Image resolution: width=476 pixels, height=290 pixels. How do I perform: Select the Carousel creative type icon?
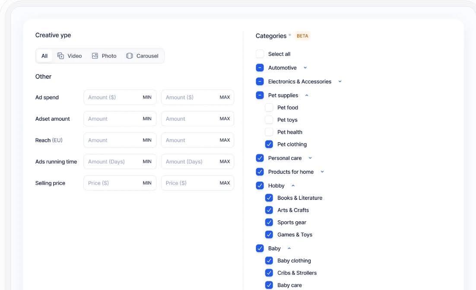pos(129,55)
